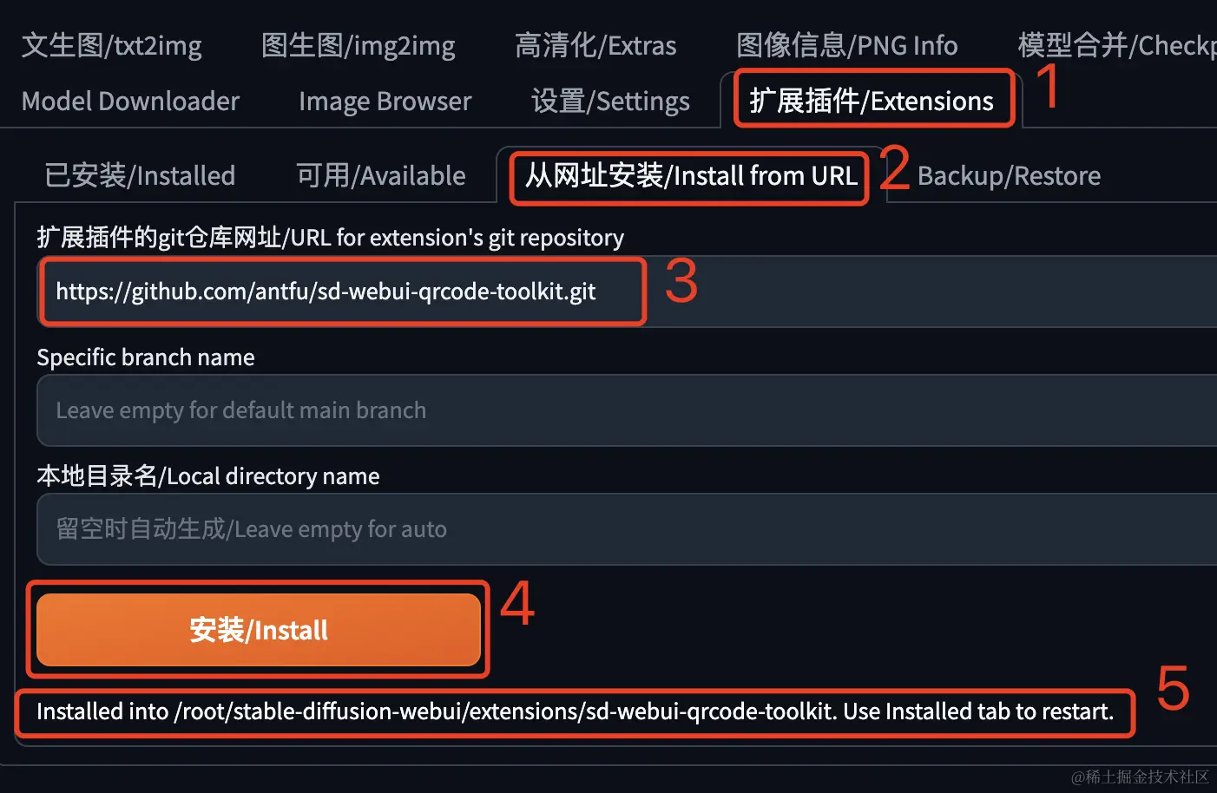1217x793 pixels.
Task: Switch to 设置/Settings tab
Action: pyautogui.click(x=610, y=102)
